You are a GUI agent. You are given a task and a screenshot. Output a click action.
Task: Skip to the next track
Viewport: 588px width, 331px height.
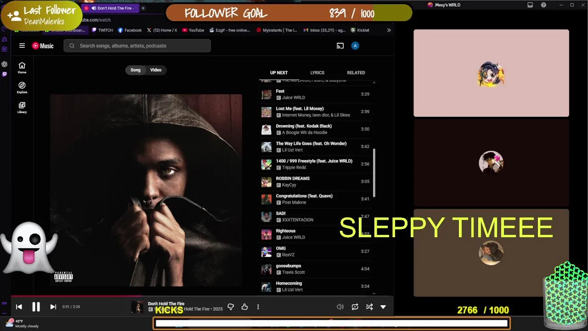tap(53, 307)
